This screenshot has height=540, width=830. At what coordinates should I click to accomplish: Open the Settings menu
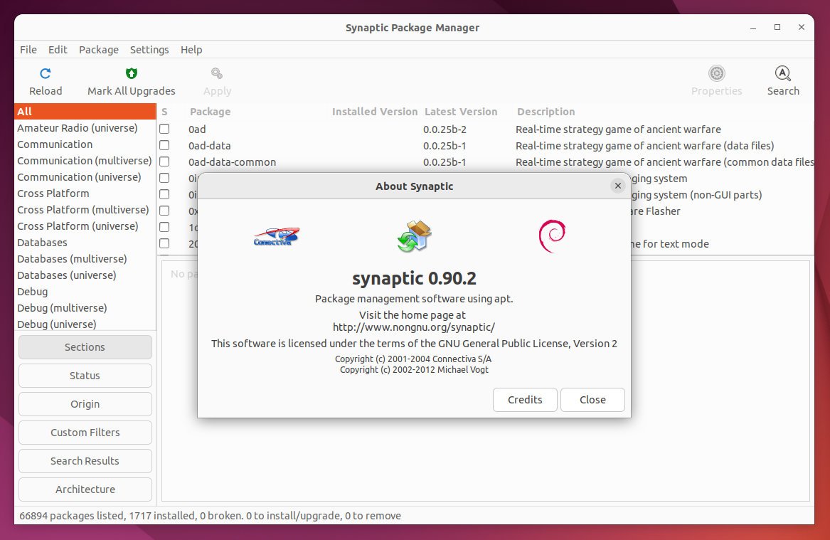(x=149, y=50)
